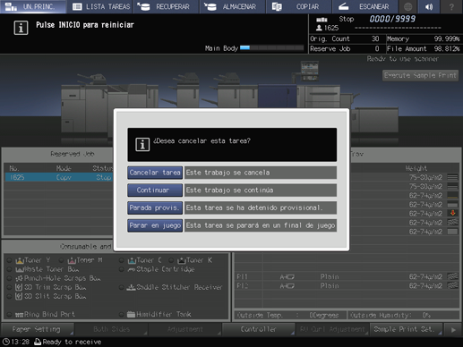
Task: Click Parada provis. button
Action: point(155,207)
